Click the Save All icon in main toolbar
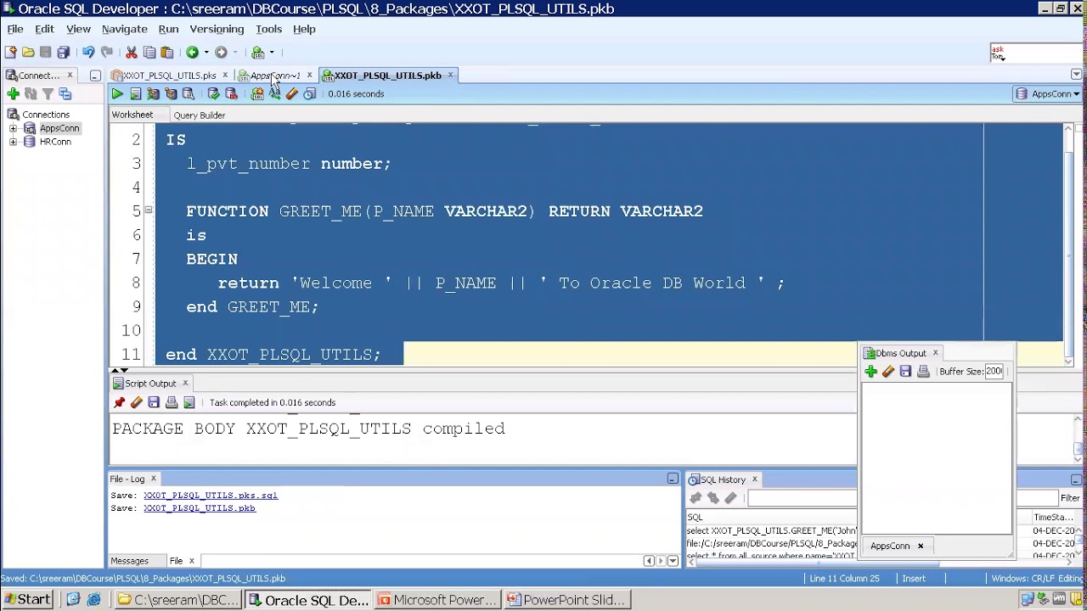This screenshot has height=611, width=1087. pyautogui.click(x=64, y=53)
